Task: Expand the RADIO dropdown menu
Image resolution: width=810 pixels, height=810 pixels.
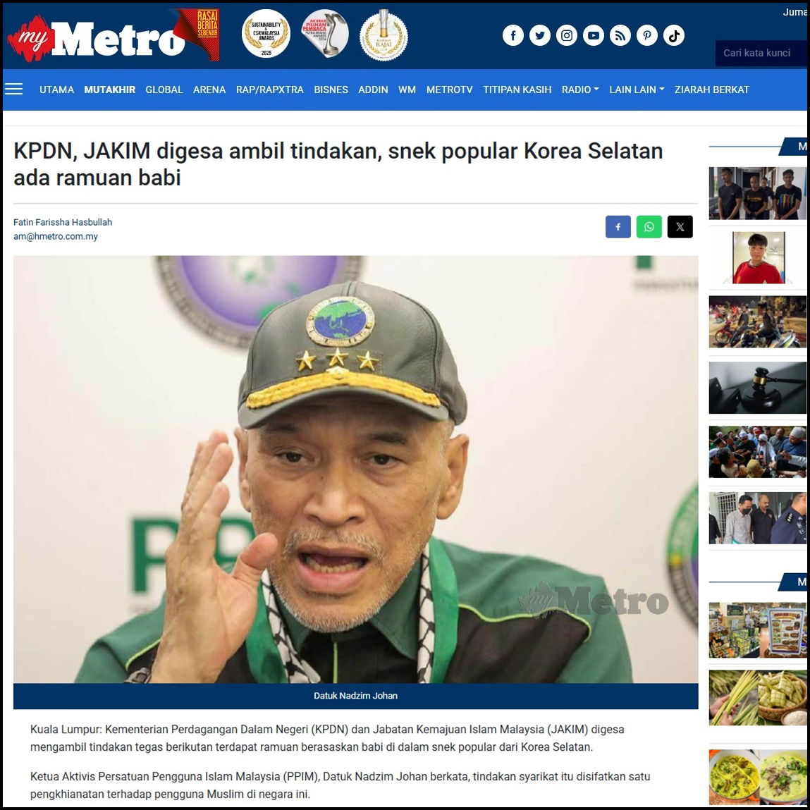Action: [580, 90]
